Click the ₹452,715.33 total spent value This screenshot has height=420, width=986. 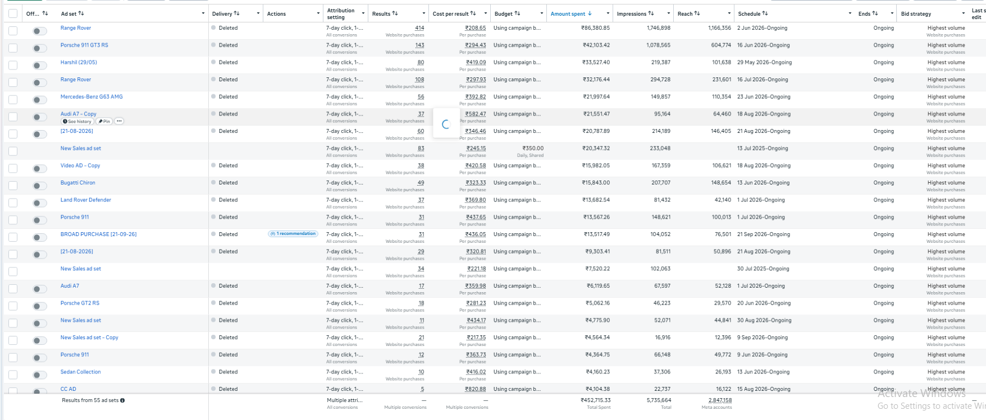(595, 400)
